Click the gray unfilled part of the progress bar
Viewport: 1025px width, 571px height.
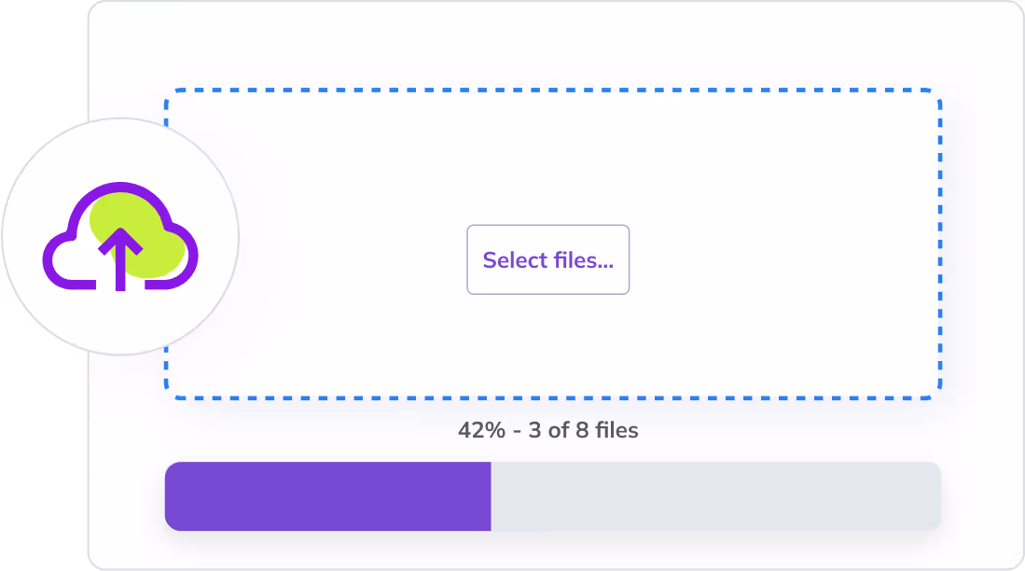coord(715,496)
